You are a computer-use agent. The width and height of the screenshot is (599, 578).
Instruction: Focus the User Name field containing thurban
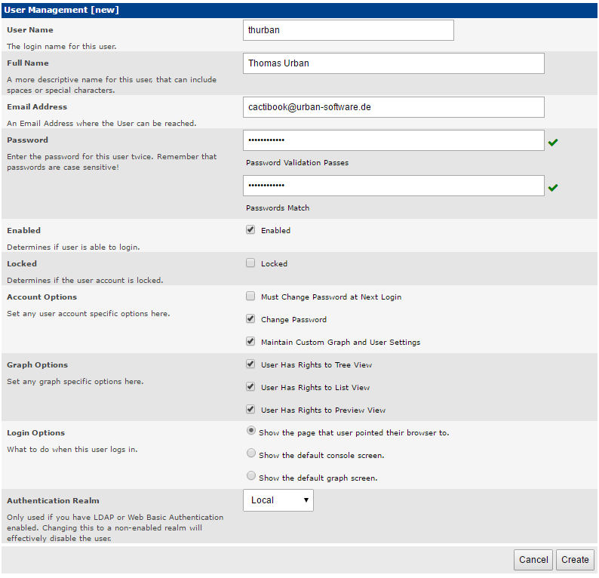(x=349, y=30)
